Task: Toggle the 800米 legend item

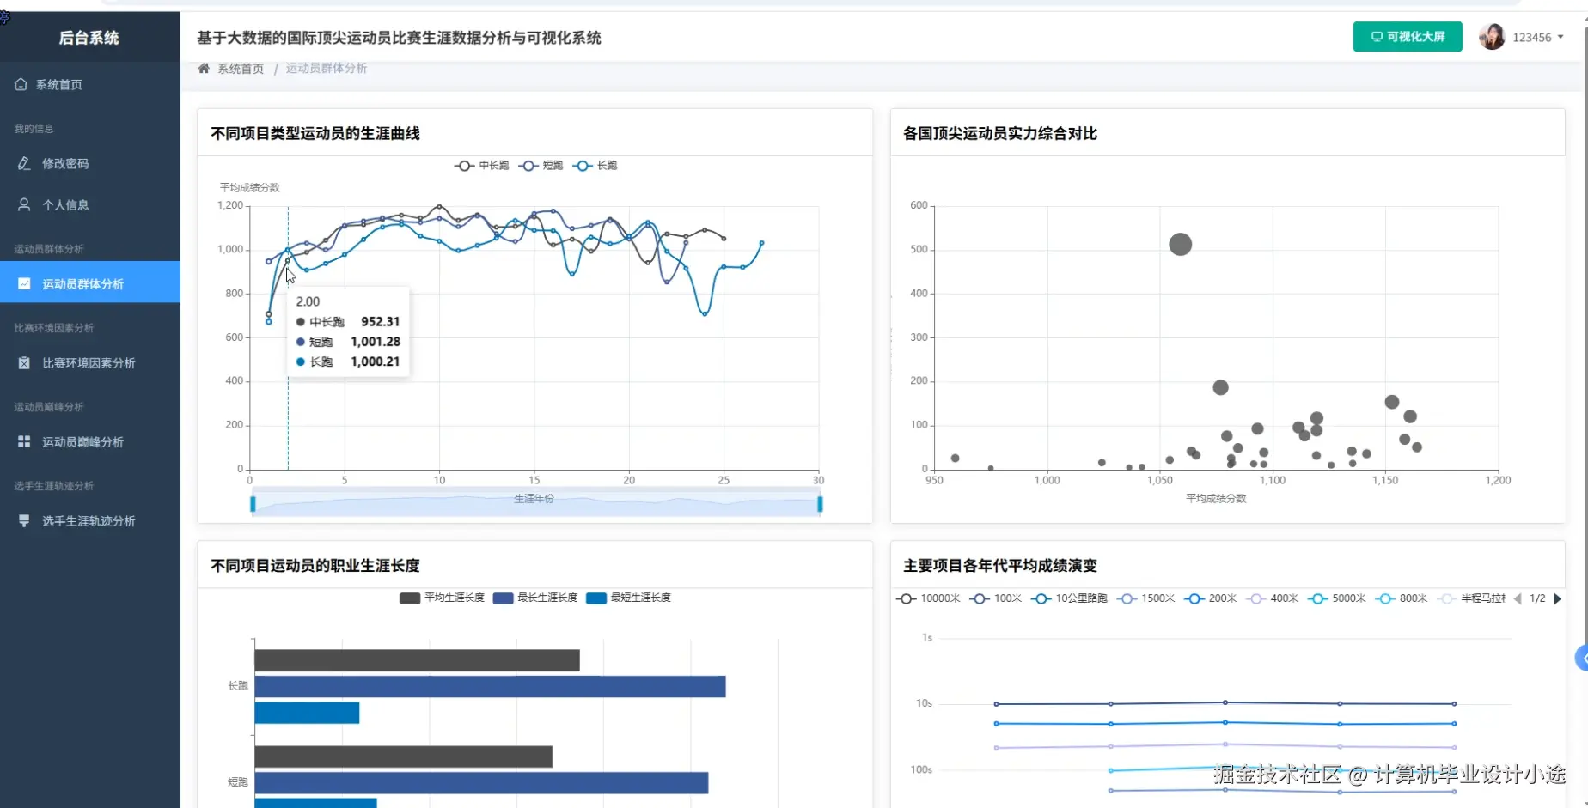Action: pyautogui.click(x=1402, y=598)
